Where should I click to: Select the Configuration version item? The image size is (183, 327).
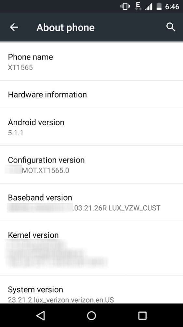click(x=92, y=165)
